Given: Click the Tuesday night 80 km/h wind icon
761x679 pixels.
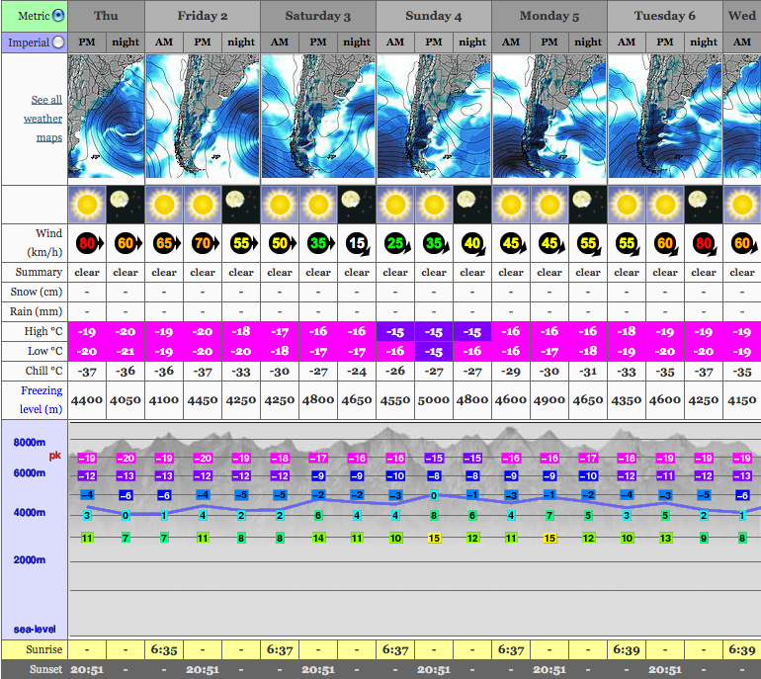Looking at the screenshot, I should click(706, 244).
